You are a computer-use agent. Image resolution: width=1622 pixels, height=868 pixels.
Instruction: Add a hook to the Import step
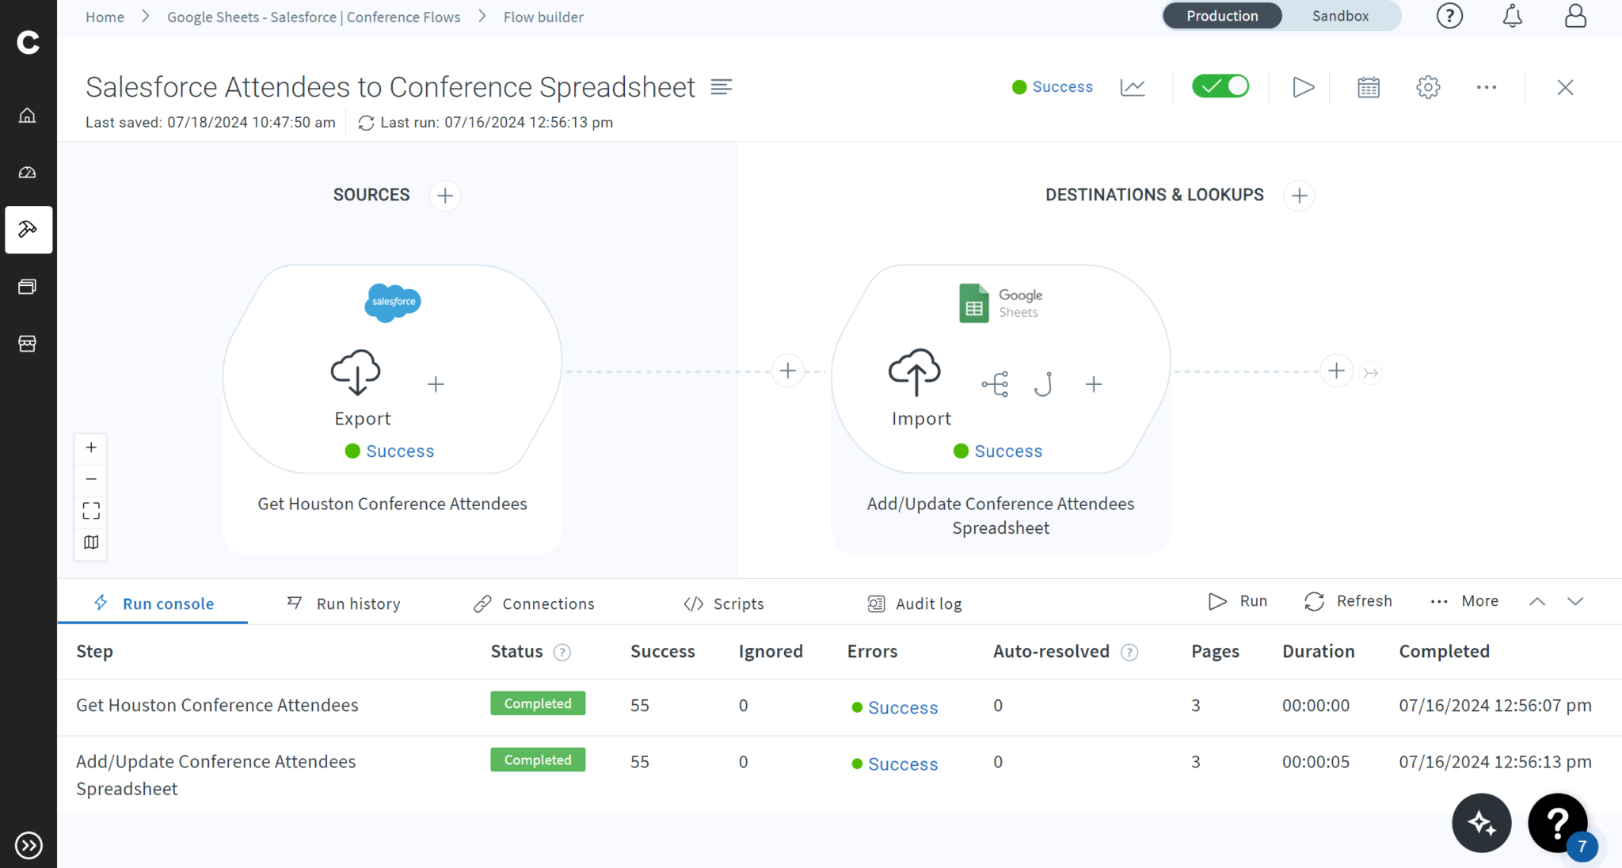[x=1043, y=384]
